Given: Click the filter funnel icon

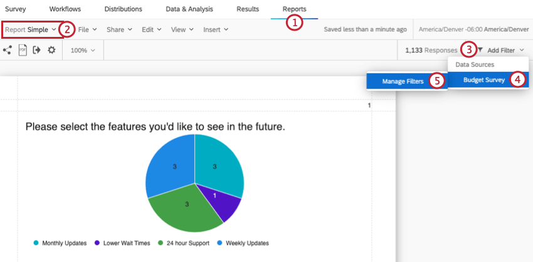Looking at the screenshot, I should coord(480,50).
